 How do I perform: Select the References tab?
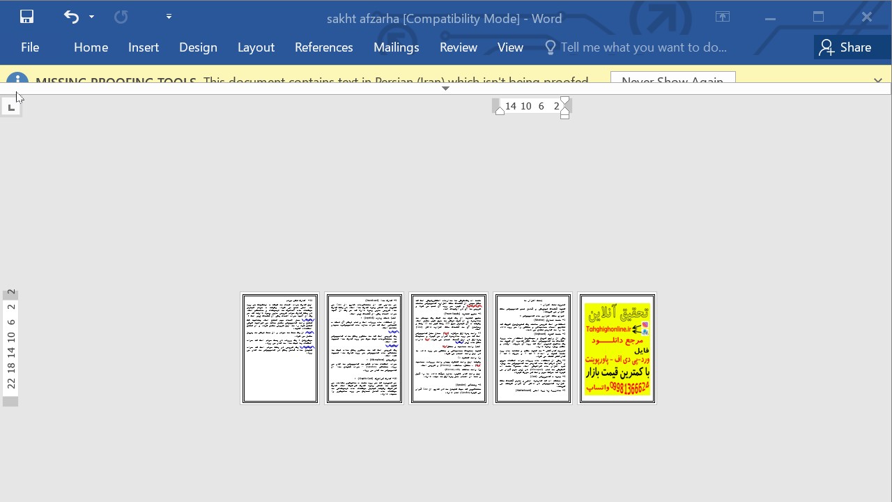tap(323, 47)
